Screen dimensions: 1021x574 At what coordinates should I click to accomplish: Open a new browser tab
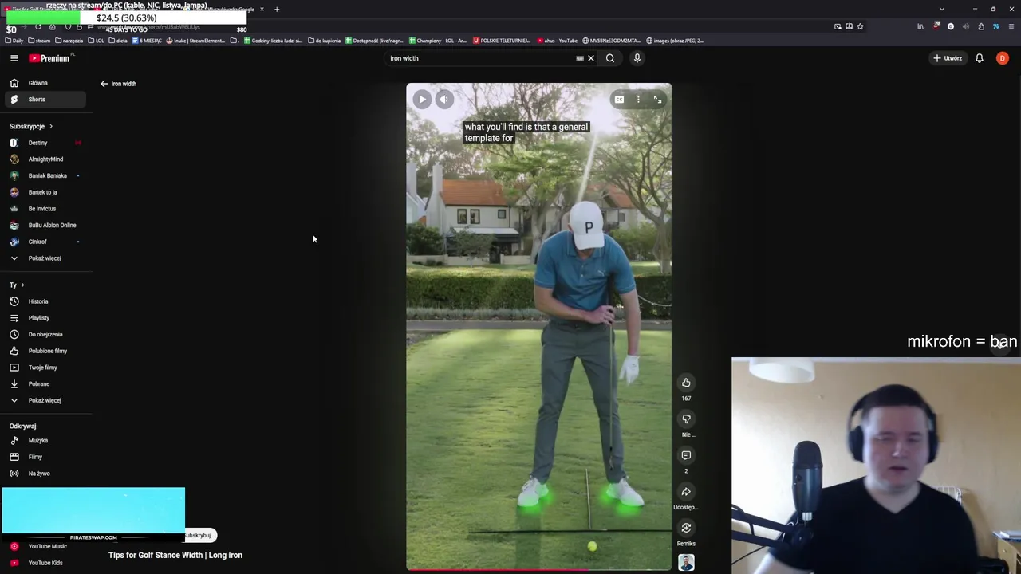[x=277, y=10]
